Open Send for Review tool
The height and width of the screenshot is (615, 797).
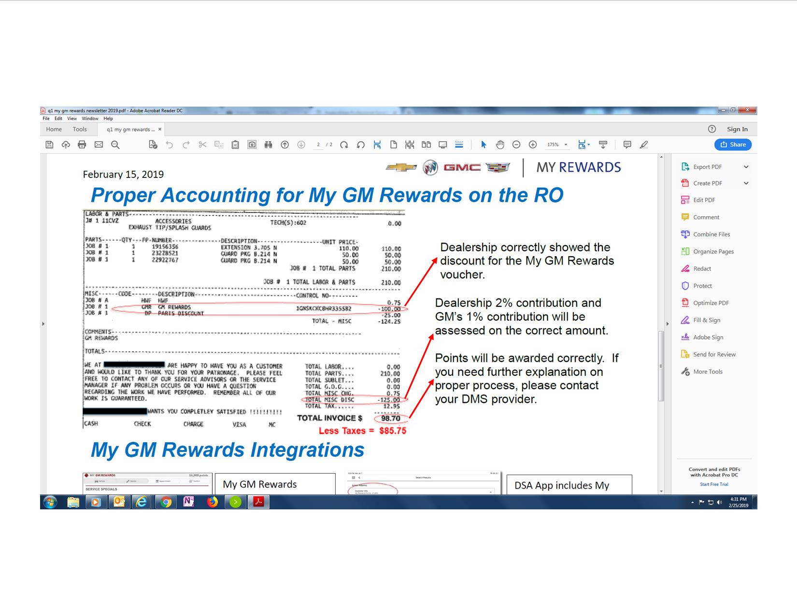(714, 355)
